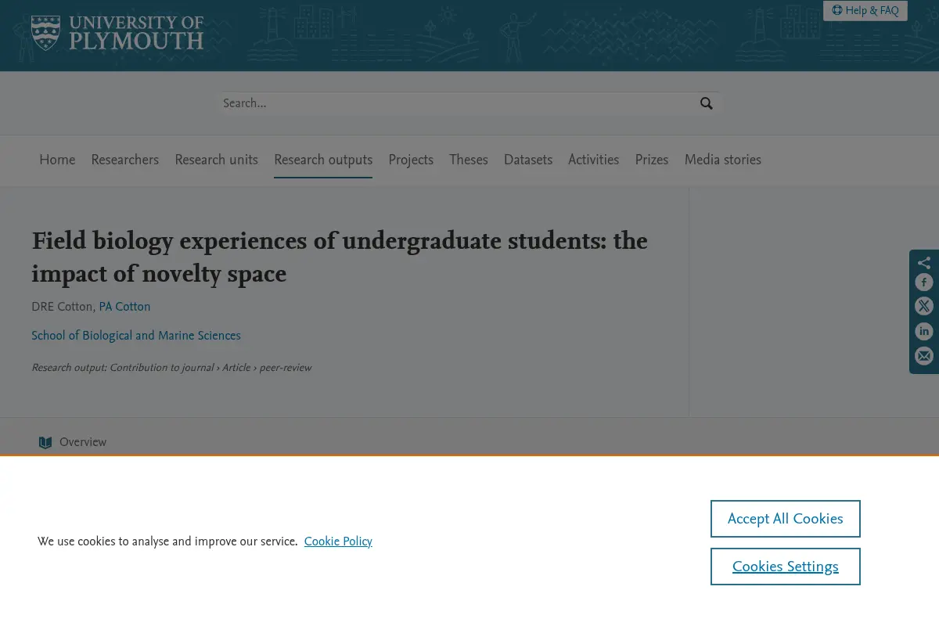Viewport: 939px width, 626px height.
Task: Share on X (Twitter) icon
Action: 924,307
